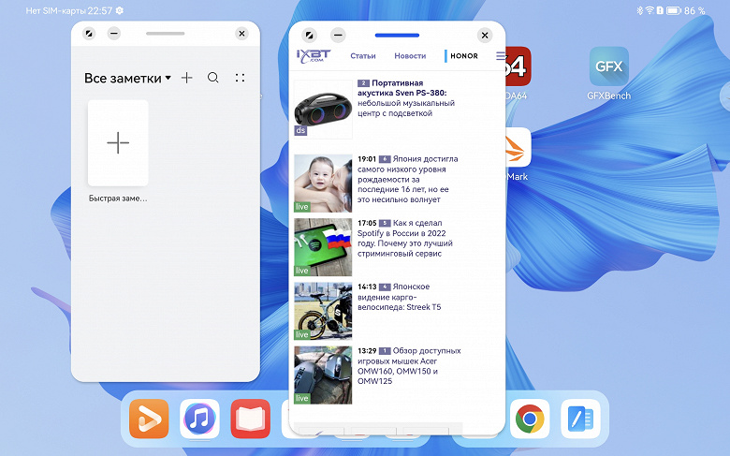Search notes with magnifier icon
This screenshot has height=456, width=730.
coord(213,78)
